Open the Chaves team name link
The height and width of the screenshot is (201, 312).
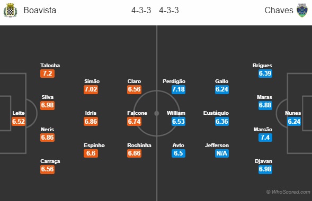[279, 11]
